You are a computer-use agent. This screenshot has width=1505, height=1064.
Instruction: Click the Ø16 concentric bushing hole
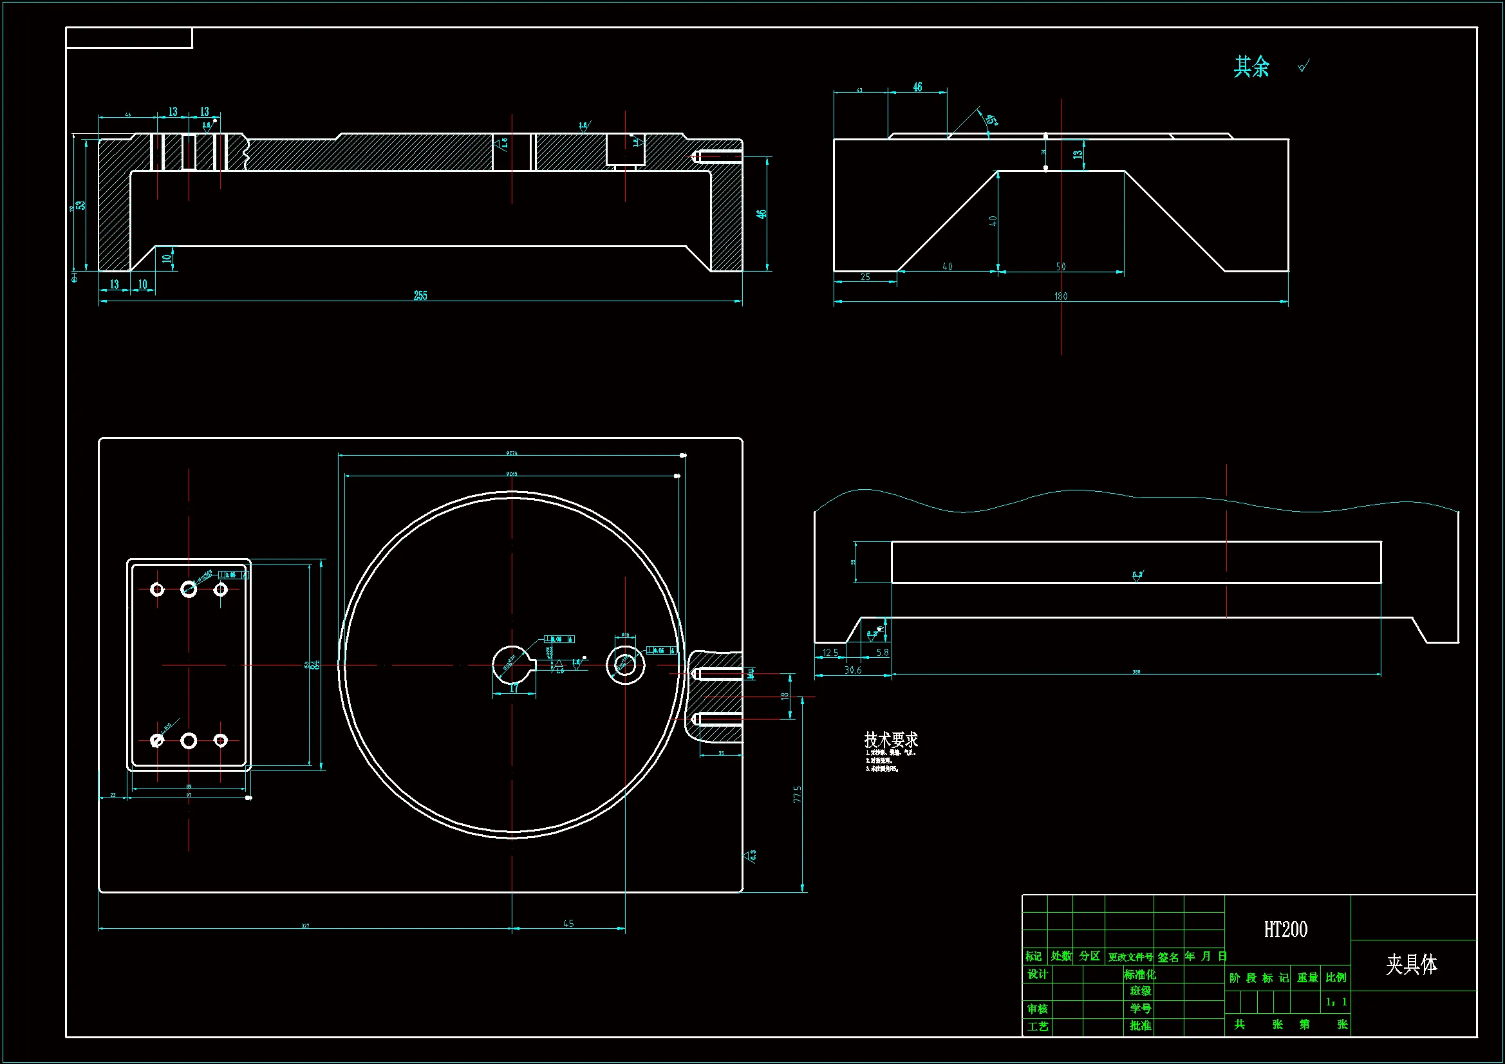(624, 665)
